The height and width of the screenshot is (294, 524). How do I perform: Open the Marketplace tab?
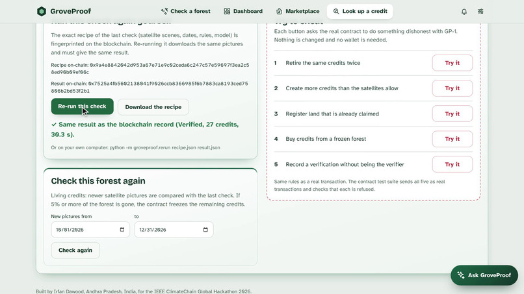[297, 11]
